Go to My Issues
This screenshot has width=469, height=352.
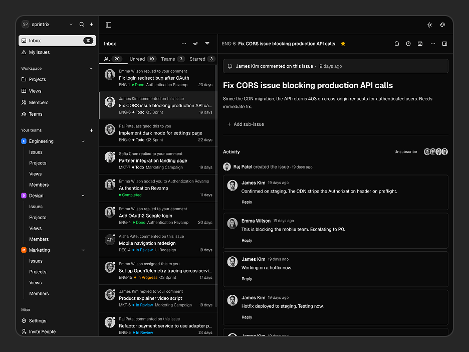[57, 52]
